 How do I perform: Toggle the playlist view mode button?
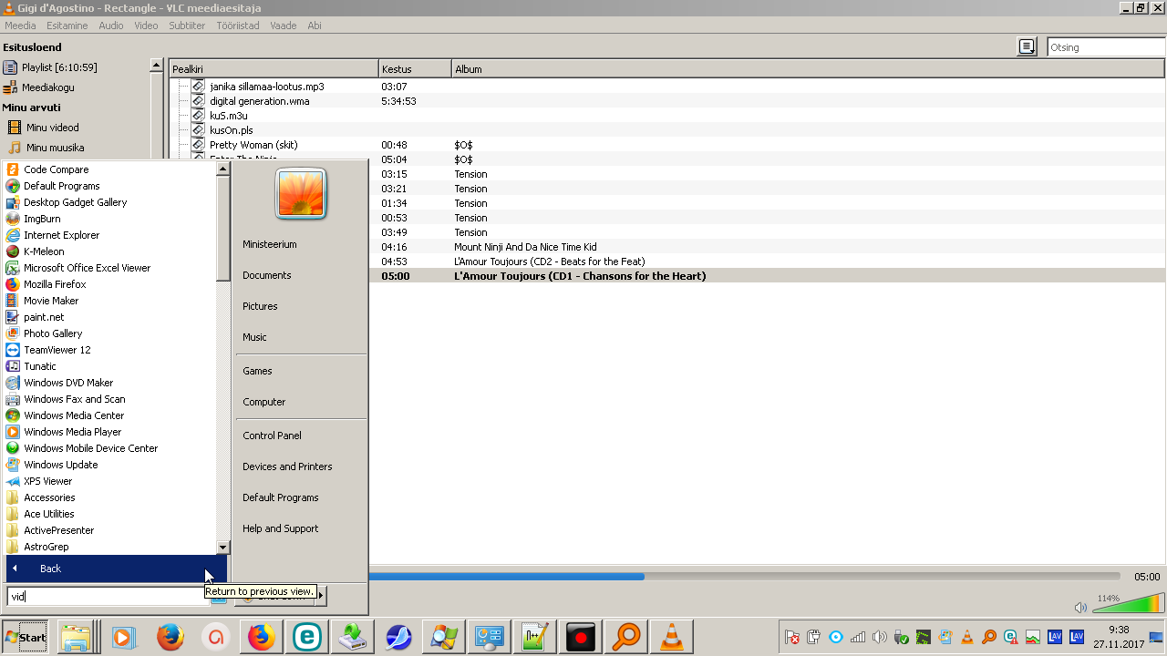coord(1027,47)
